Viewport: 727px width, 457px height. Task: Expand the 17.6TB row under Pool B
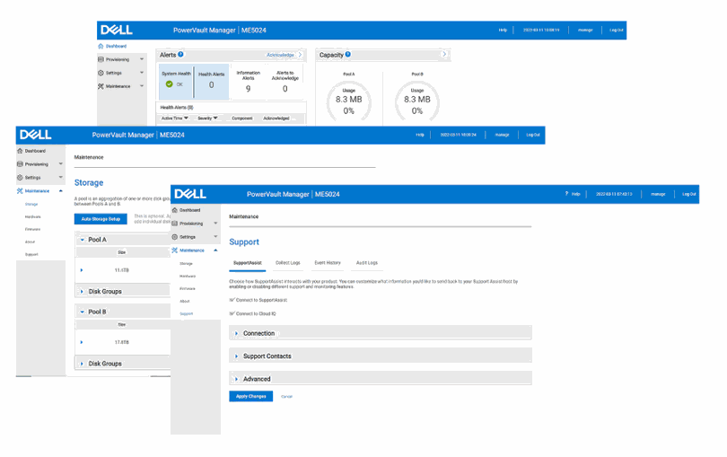[x=82, y=342]
